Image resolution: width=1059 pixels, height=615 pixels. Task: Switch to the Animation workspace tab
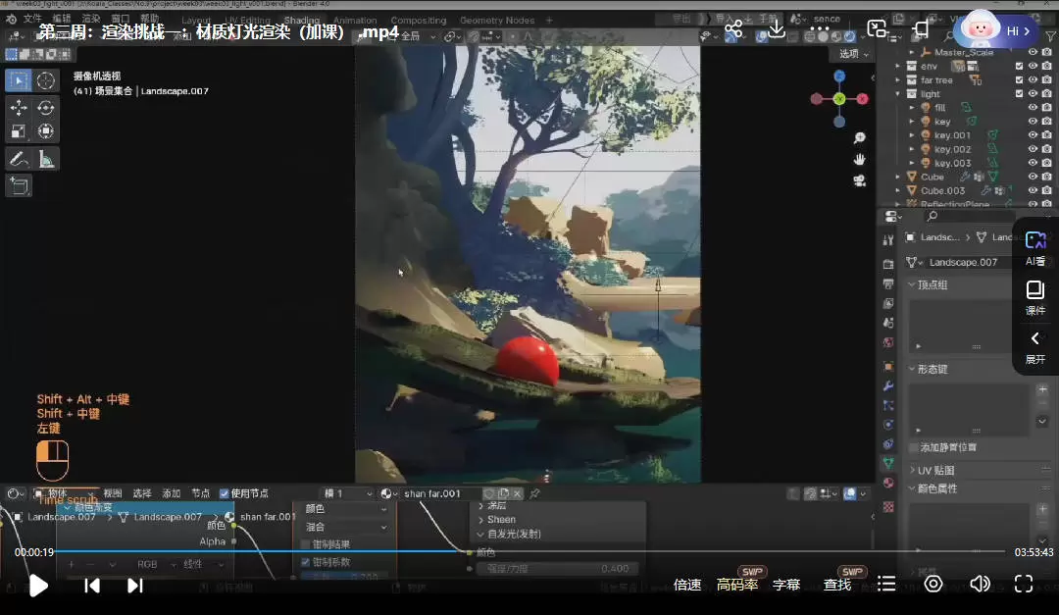pyautogui.click(x=355, y=21)
